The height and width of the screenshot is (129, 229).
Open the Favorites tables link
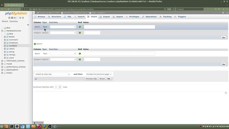click(x=14, y=21)
